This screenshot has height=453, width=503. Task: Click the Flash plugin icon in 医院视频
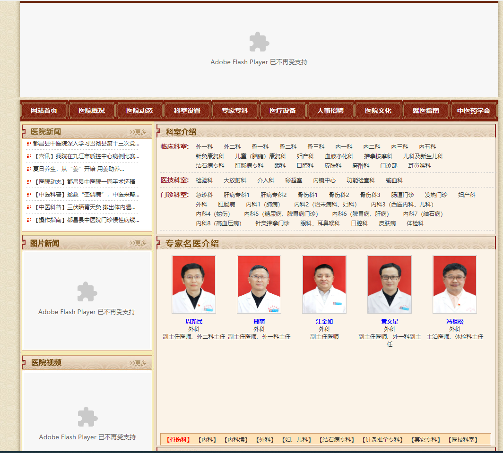click(87, 417)
